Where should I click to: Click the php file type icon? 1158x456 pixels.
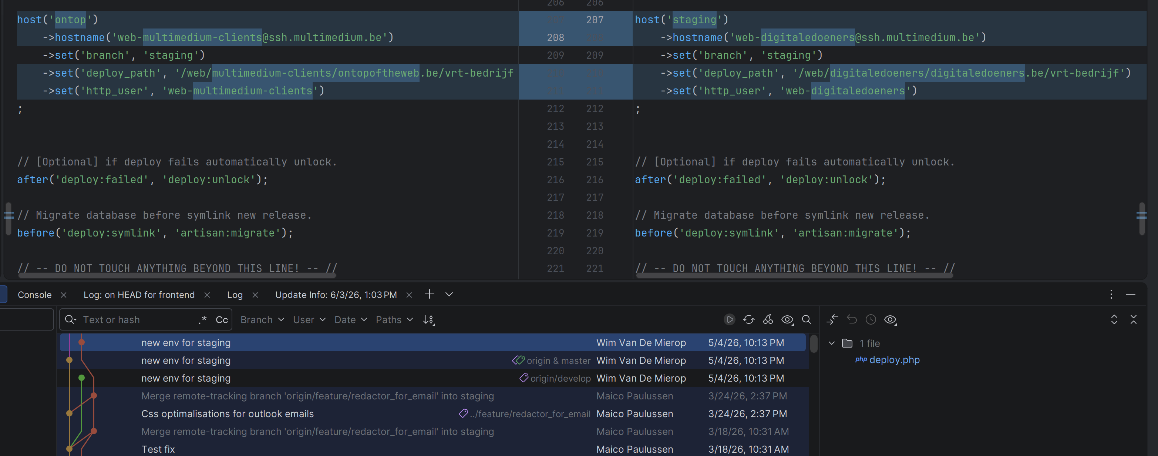click(x=861, y=359)
